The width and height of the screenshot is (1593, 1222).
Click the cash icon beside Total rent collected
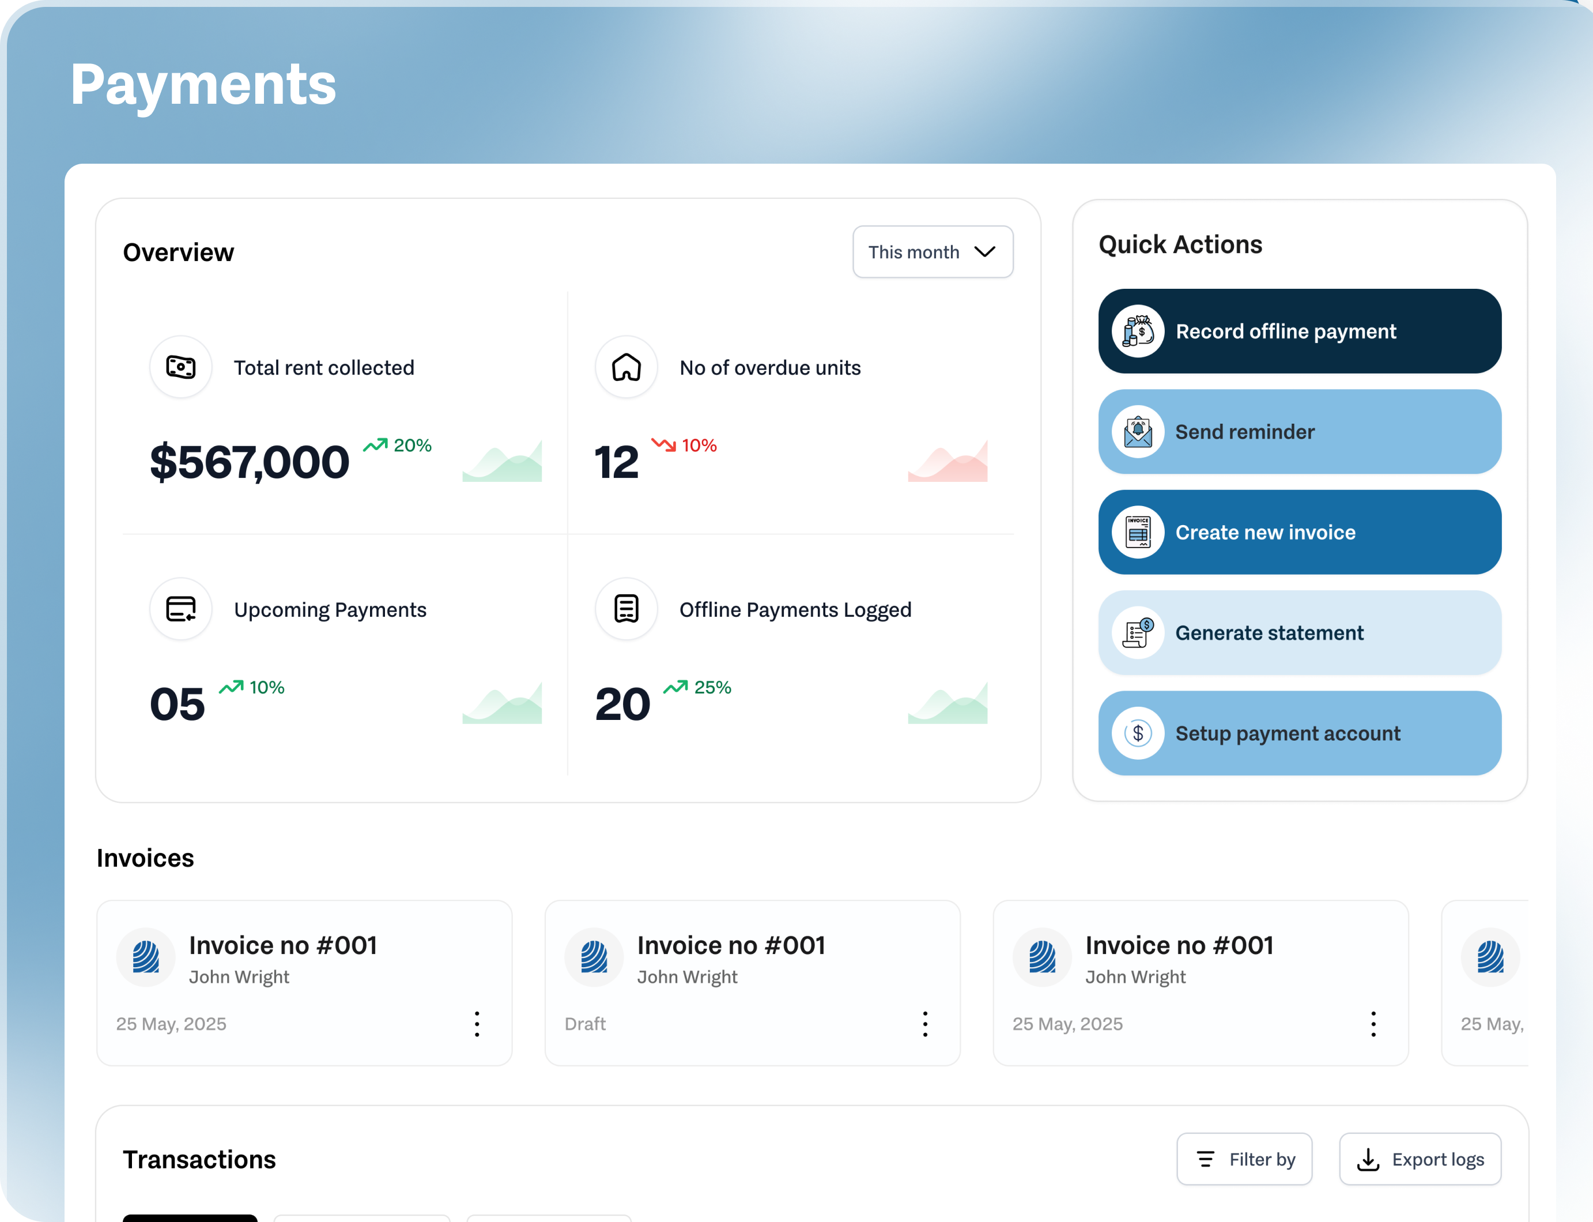pyautogui.click(x=180, y=367)
